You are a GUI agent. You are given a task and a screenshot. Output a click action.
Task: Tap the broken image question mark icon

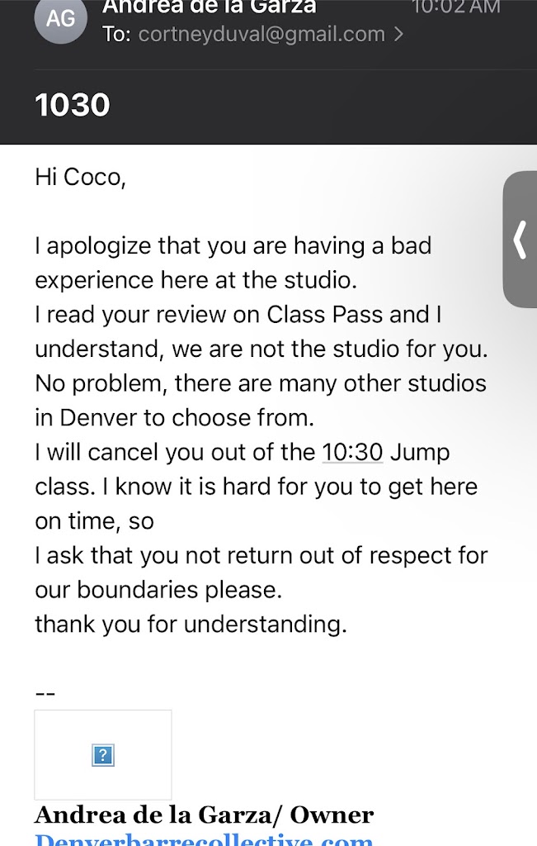tap(103, 754)
